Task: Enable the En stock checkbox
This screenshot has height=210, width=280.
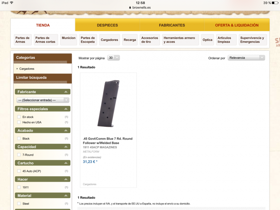Action: [19, 117]
